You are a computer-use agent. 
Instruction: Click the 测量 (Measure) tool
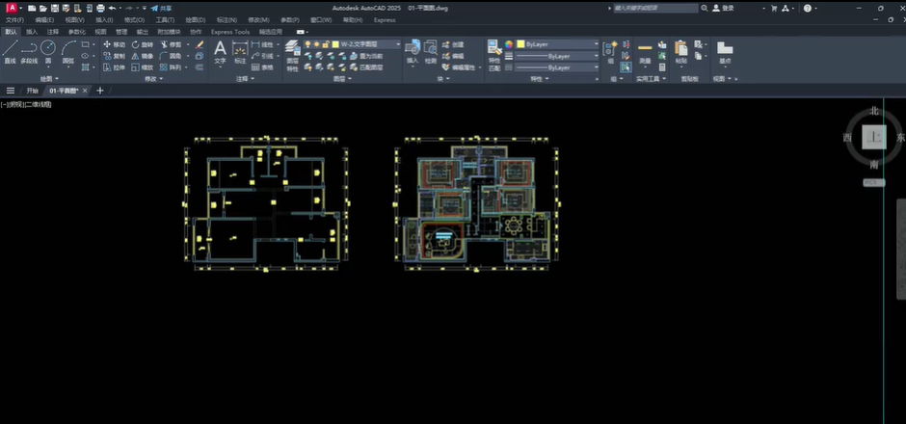[646, 52]
